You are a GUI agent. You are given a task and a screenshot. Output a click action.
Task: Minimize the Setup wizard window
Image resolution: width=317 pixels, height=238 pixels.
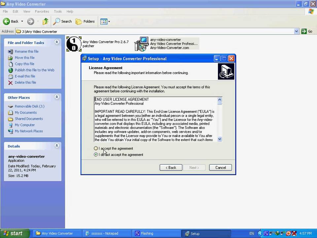[217, 59]
